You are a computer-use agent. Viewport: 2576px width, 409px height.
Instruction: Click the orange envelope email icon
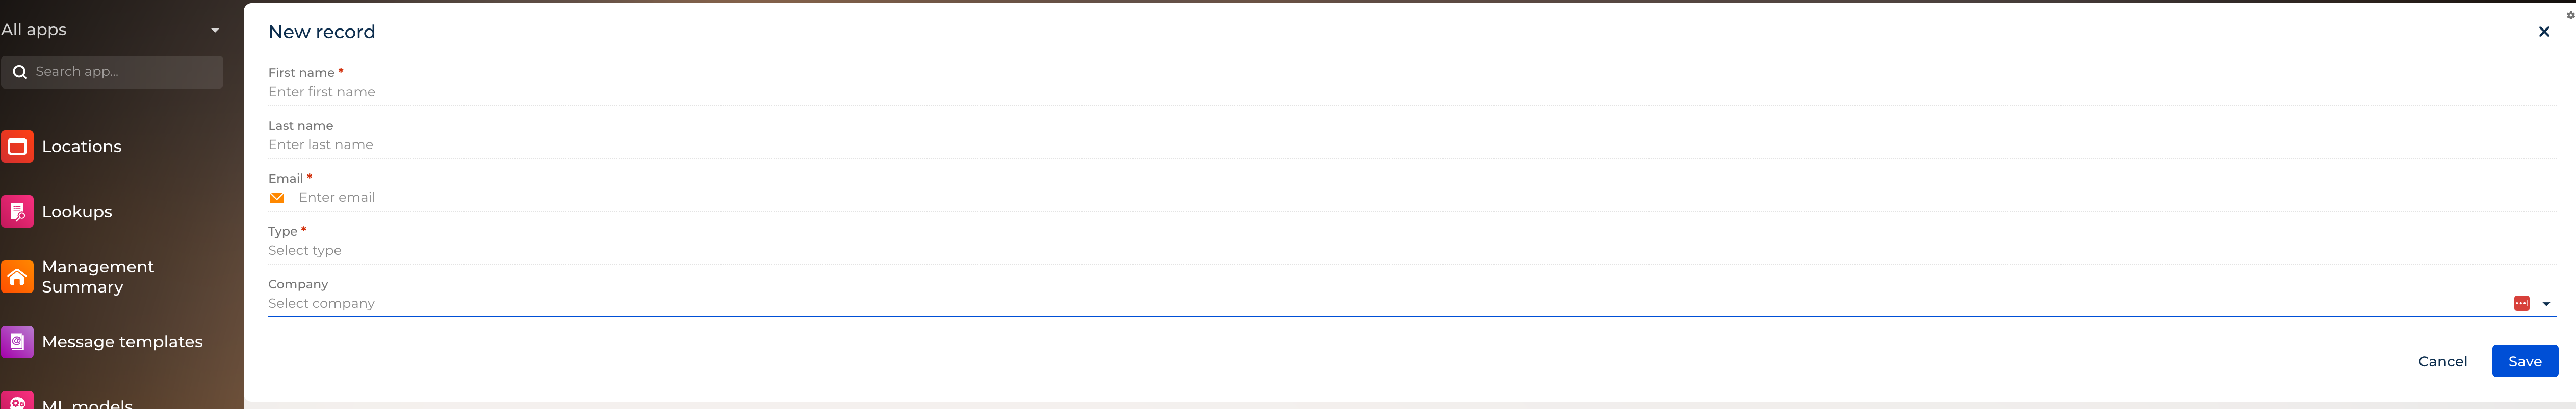(277, 198)
